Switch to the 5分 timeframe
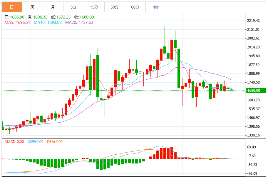Viewport: 268px width, 177px height. click(x=73, y=7)
